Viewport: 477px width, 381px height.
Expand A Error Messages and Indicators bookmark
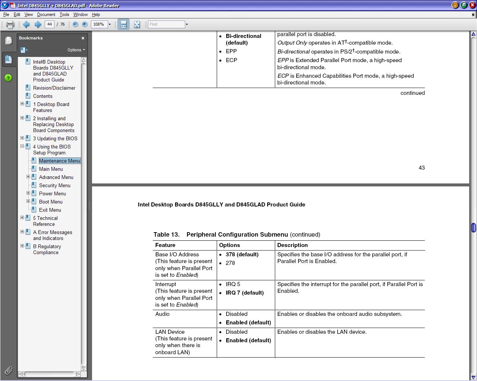pos(22,232)
